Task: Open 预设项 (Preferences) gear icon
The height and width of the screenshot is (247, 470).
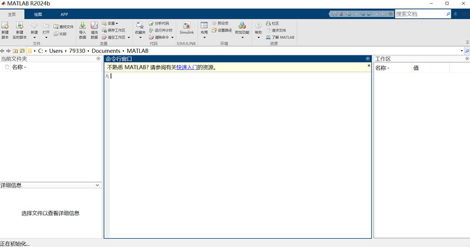Action: 215,24
